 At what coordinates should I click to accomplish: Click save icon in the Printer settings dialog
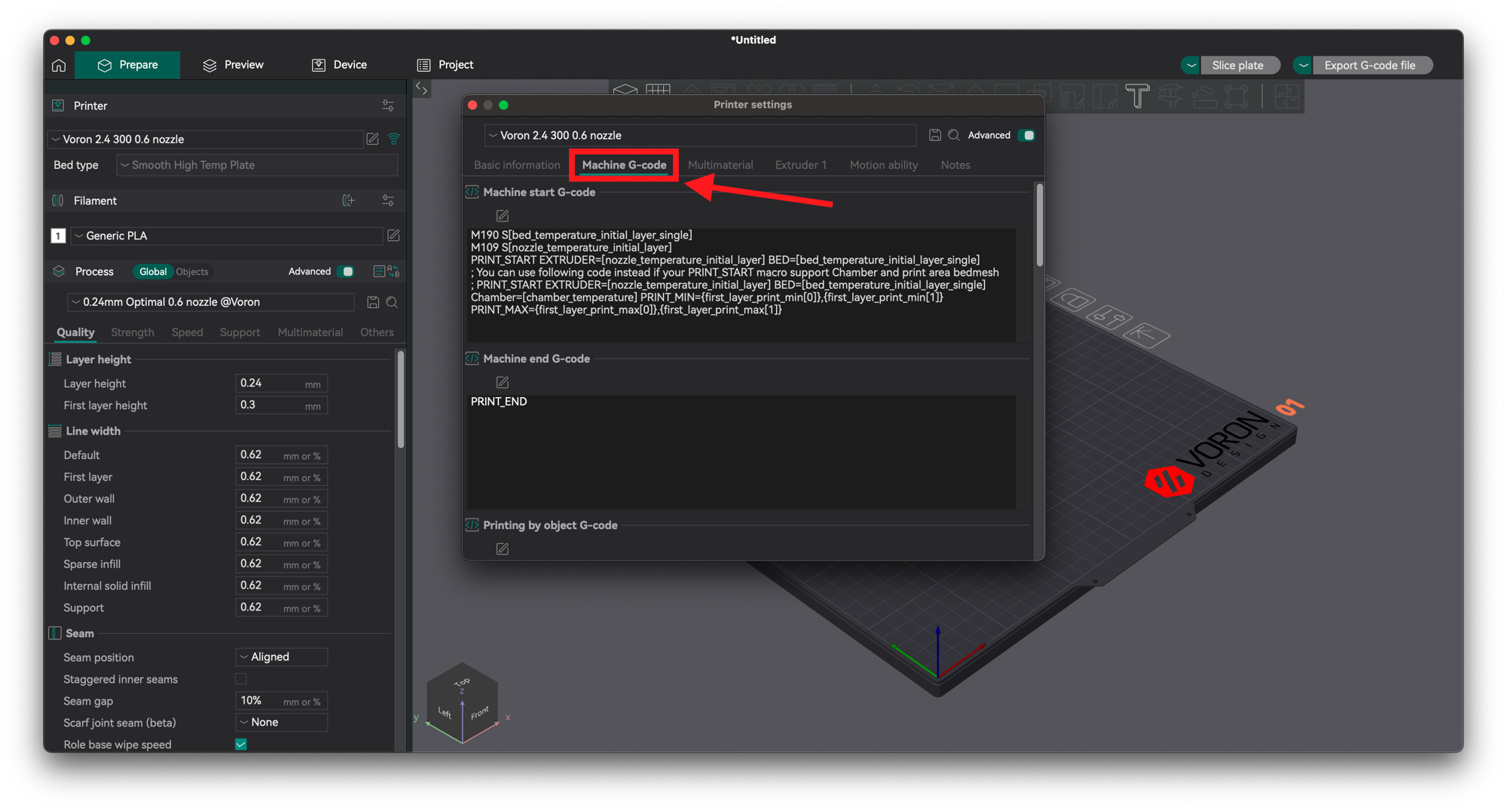coord(934,135)
